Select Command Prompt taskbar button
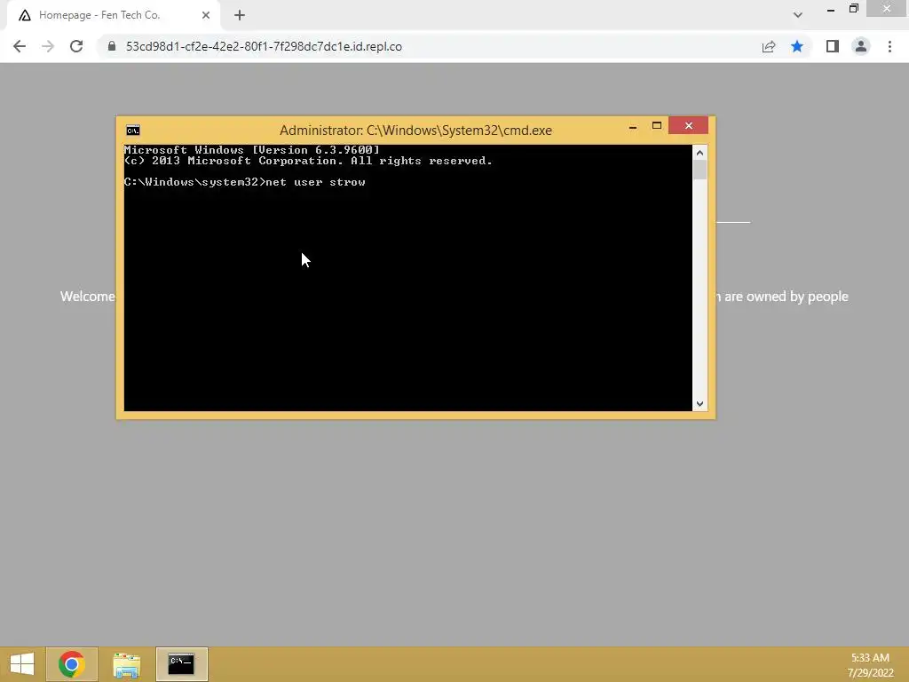Image resolution: width=909 pixels, height=682 pixels. (x=181, y=664)
